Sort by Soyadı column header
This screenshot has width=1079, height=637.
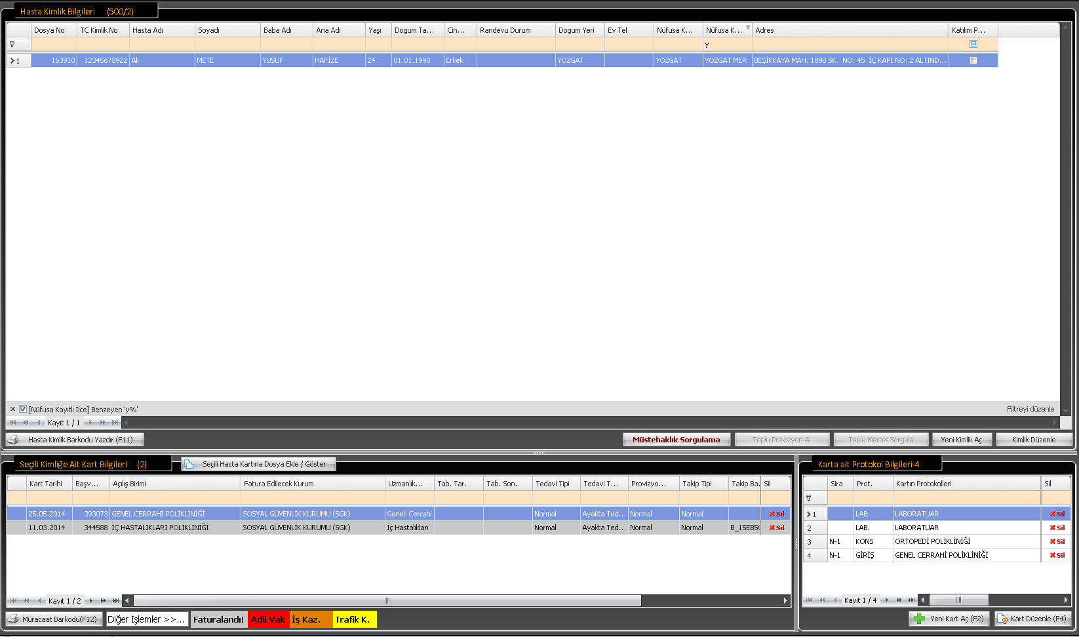[227, 30]
